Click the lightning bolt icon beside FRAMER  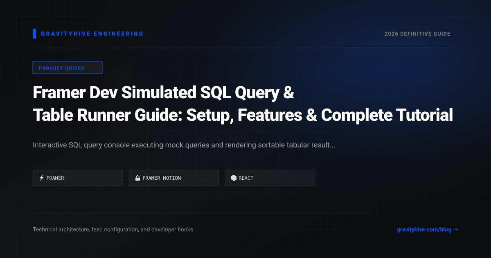point(41,178)
